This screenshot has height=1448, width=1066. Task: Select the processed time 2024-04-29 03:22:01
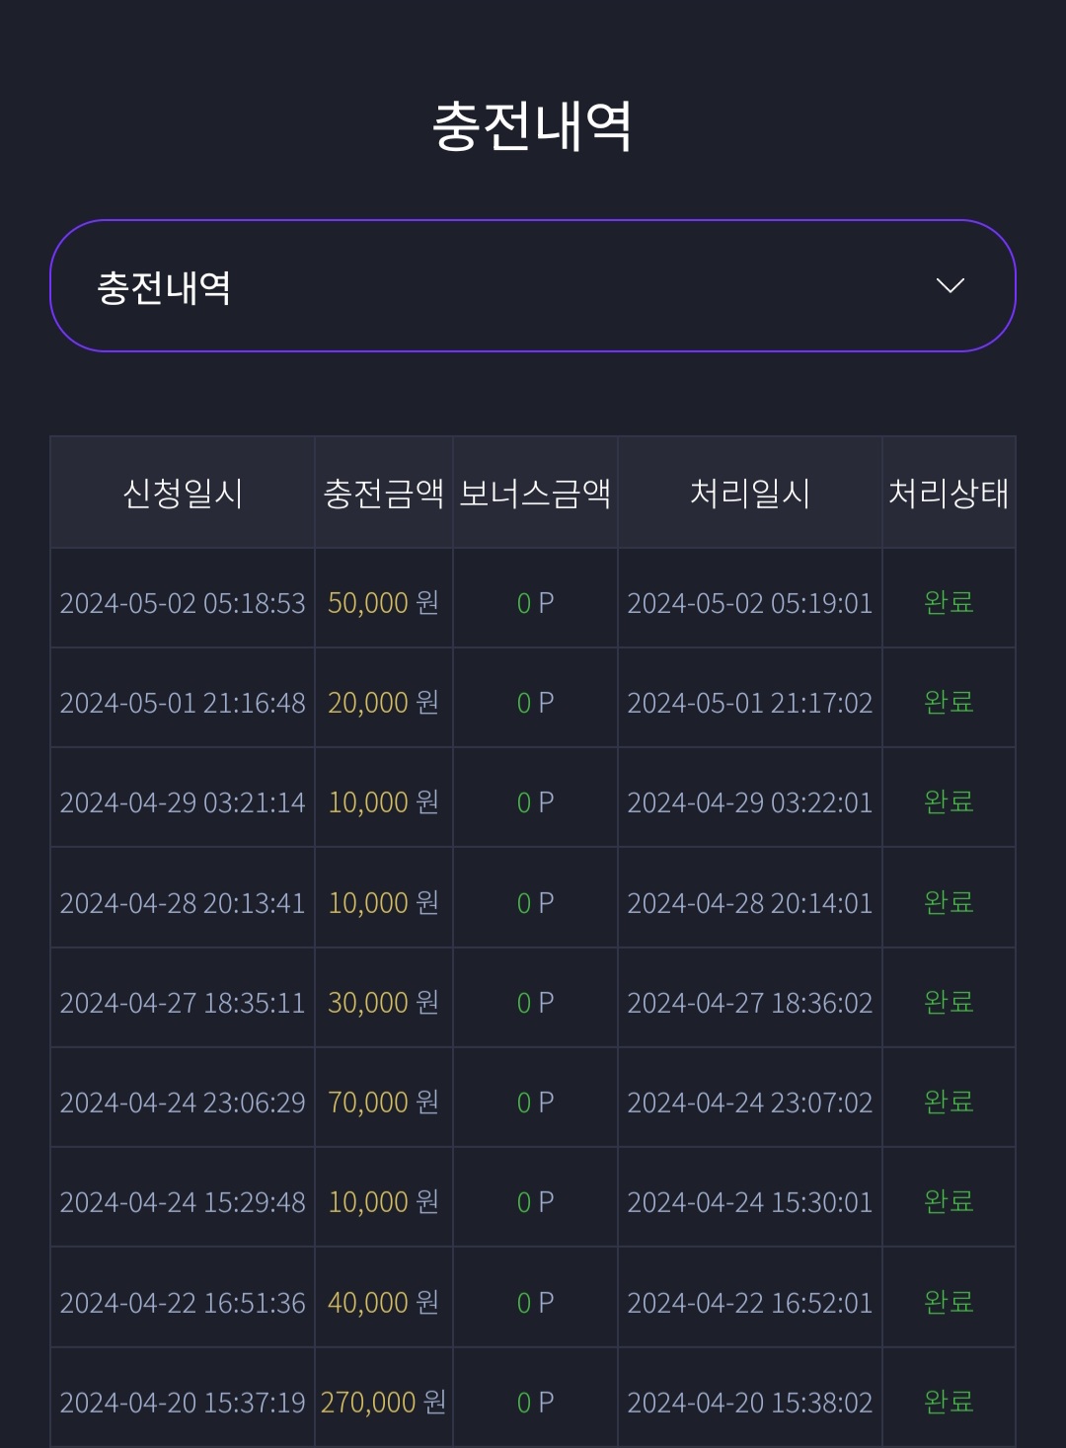point(750,802)
